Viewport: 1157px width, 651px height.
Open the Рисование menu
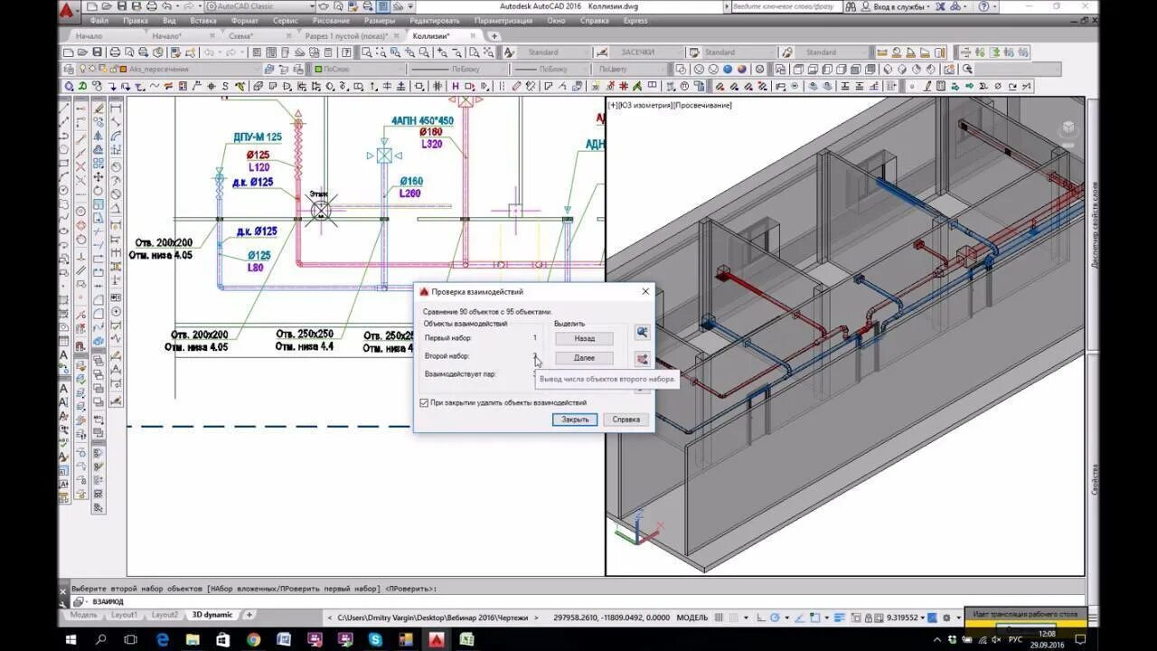(x=330, y=21)
